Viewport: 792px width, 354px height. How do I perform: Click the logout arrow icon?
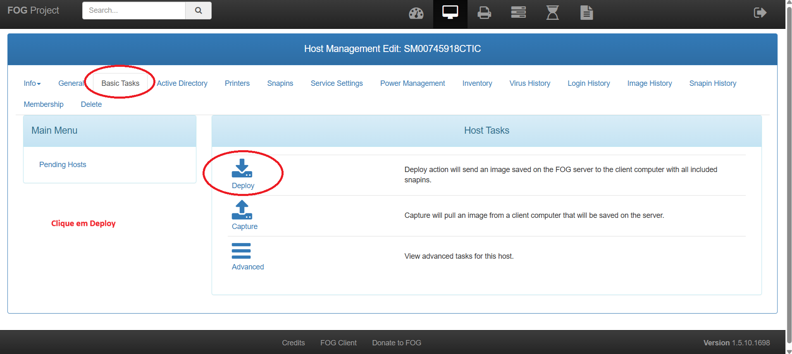[x=760, y=13]
